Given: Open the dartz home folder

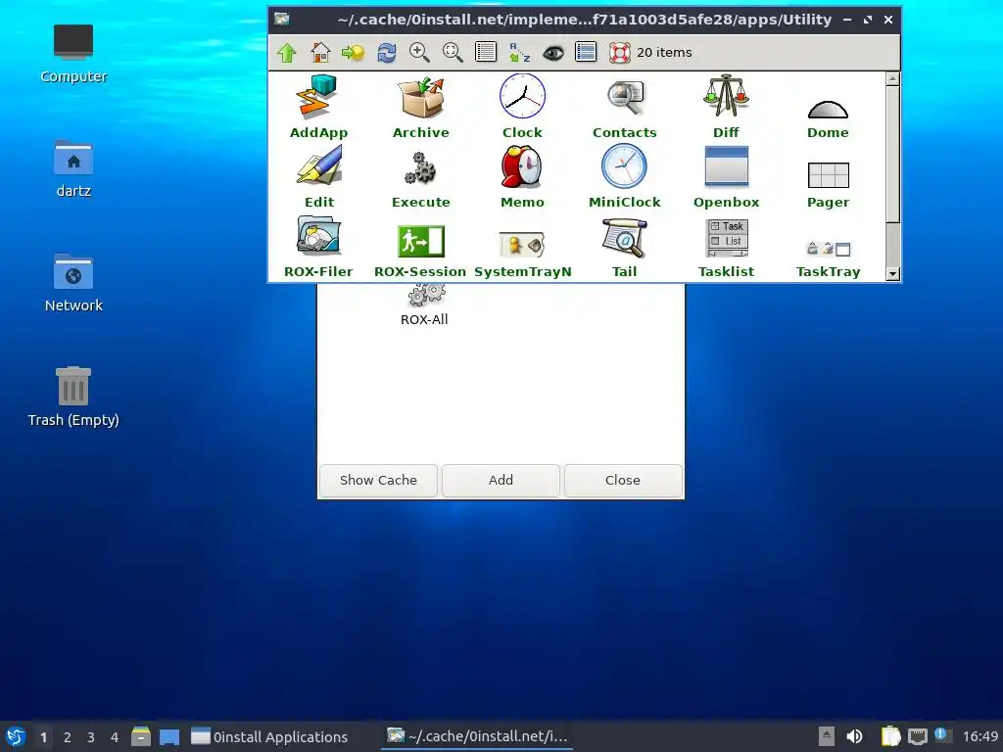Looking at the screenshot, I should [73, 168].
